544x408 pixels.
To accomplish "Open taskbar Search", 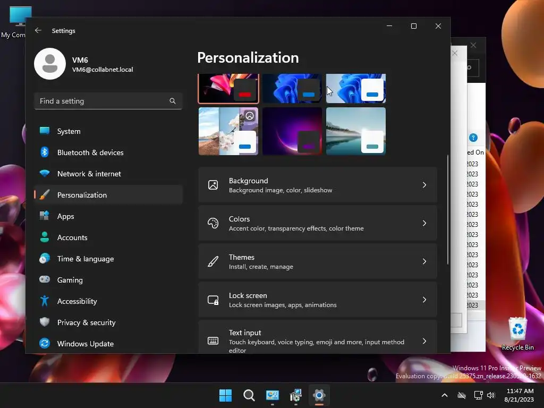I will pyautogui.click(x=249, y=395).
